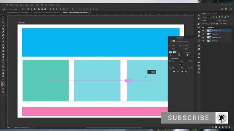Screen dimensions: 234x131
Task: Select the Clone Stamp tool
Action: click(3, 41)
